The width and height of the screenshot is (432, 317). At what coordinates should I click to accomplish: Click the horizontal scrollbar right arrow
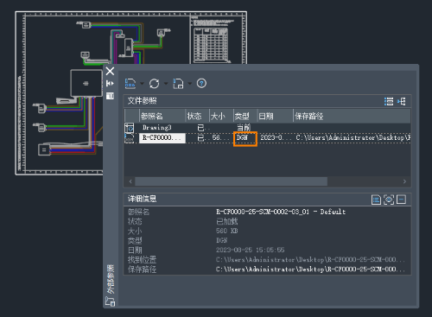[404, 181]
